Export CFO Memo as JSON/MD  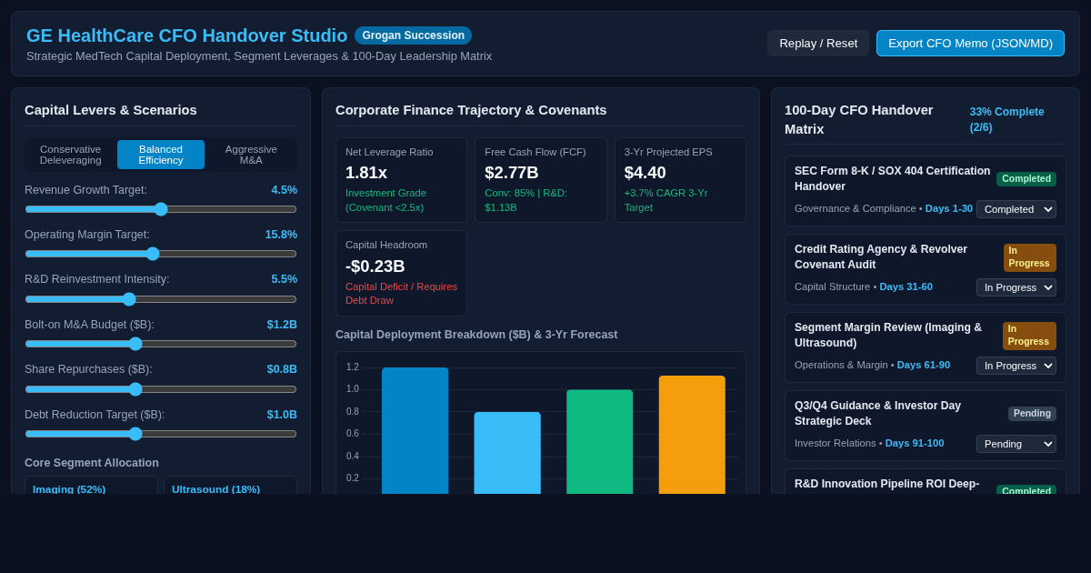[x=970, y=43]
